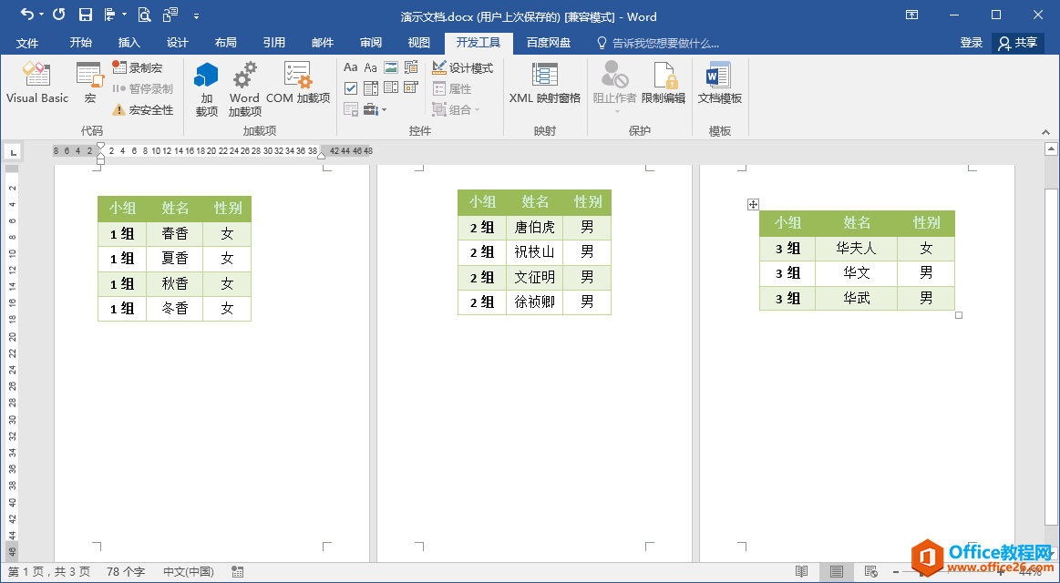Click the Redo/Repeat icon
This screenshot has width=1060, height=583.
coord(59,15)
